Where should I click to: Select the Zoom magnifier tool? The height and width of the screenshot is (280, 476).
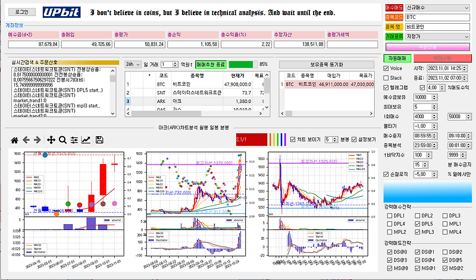tap(62, 140)
